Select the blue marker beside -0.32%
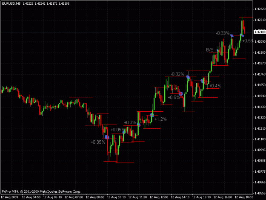Image resolution: width=266 pixels, height=200 pixels. tap(188, 77)
